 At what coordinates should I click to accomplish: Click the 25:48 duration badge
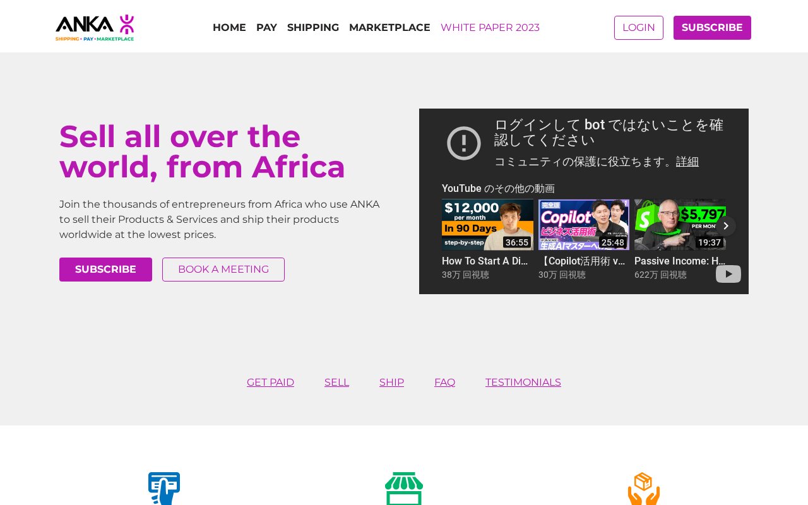pos(613,242)
